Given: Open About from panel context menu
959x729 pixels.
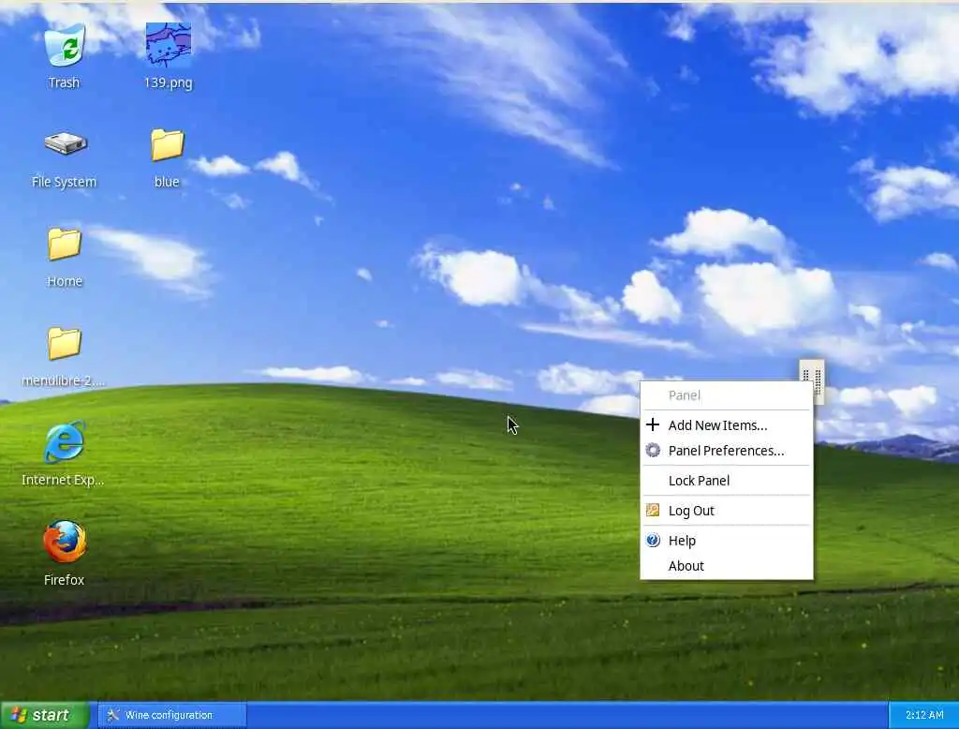Looking at the screenshot, I should pos(727,566).
